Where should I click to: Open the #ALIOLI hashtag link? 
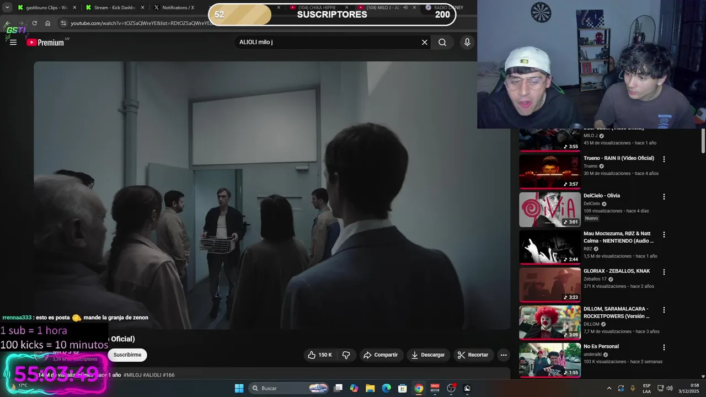tap(152, 375)
